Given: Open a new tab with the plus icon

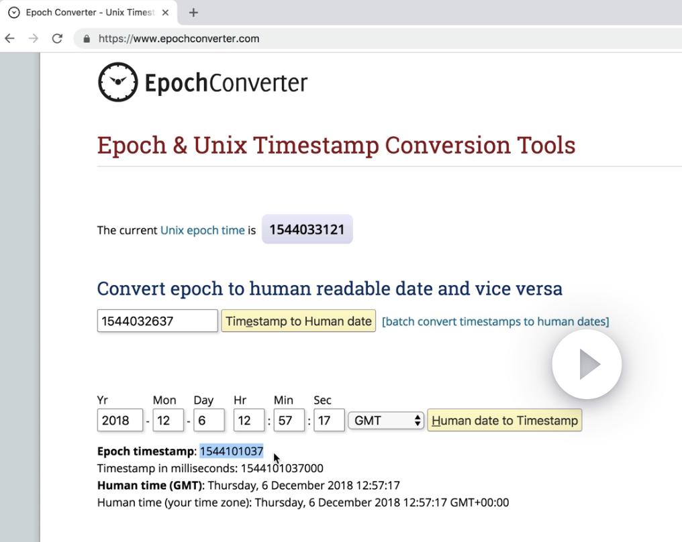Looking at the screenshot, I should (193, 12).
